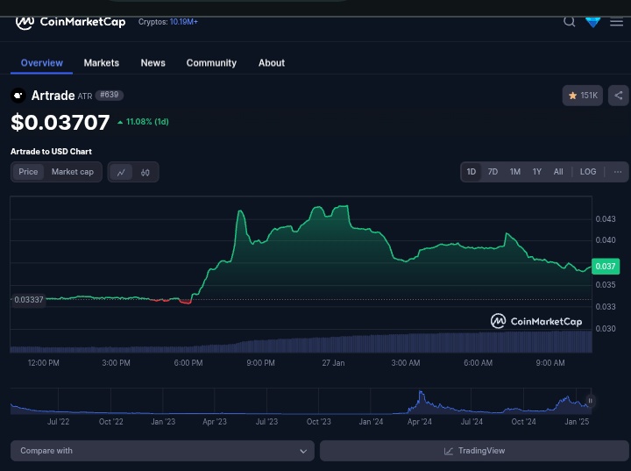Click the 0.03337 opening price label
Screen dimensions: 631x471
[29, 300]
